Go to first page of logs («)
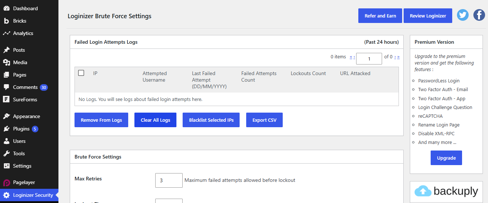Viewport: 488px width, 203px height. pos(351,57)
